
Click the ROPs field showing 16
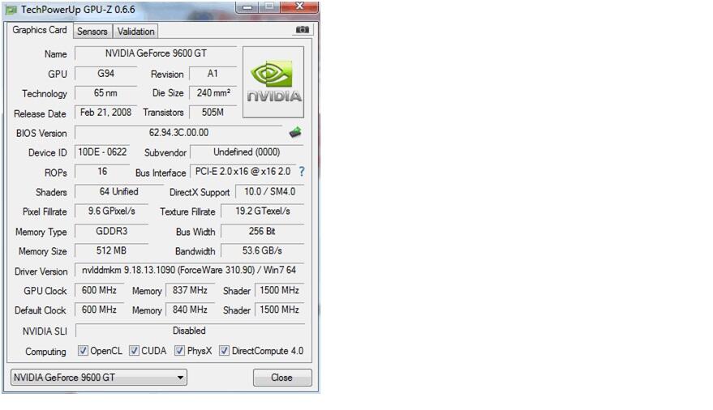coord(102,172)
